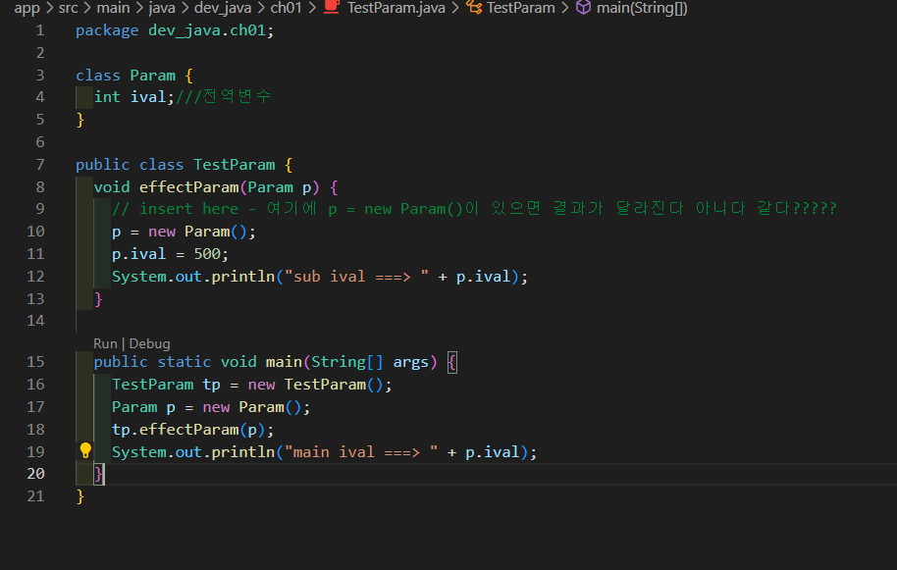Viewport: 897px width, 570px height.
Task: Click the closing brace on line 20
Action: 98,474
